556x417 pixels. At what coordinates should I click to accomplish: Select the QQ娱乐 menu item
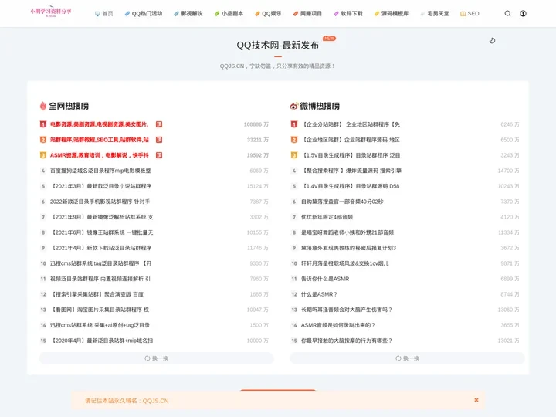coord(268,13)
